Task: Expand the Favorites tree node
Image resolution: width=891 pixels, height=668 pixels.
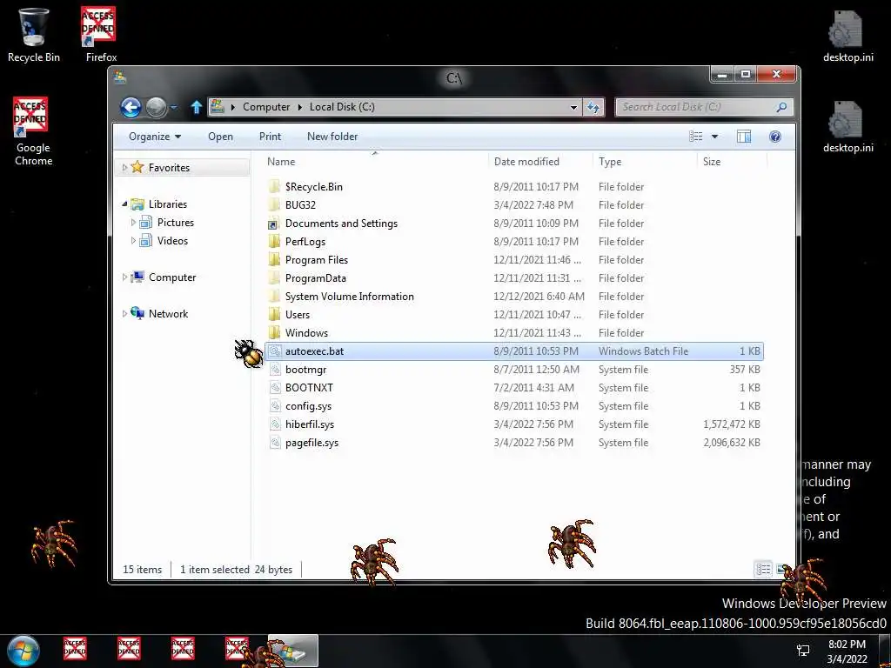Action: coord(124,168)
